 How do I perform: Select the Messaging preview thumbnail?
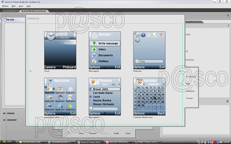point(105,50)
